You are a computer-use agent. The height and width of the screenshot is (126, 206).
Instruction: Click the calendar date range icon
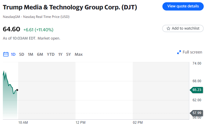(x=6, y=54)
